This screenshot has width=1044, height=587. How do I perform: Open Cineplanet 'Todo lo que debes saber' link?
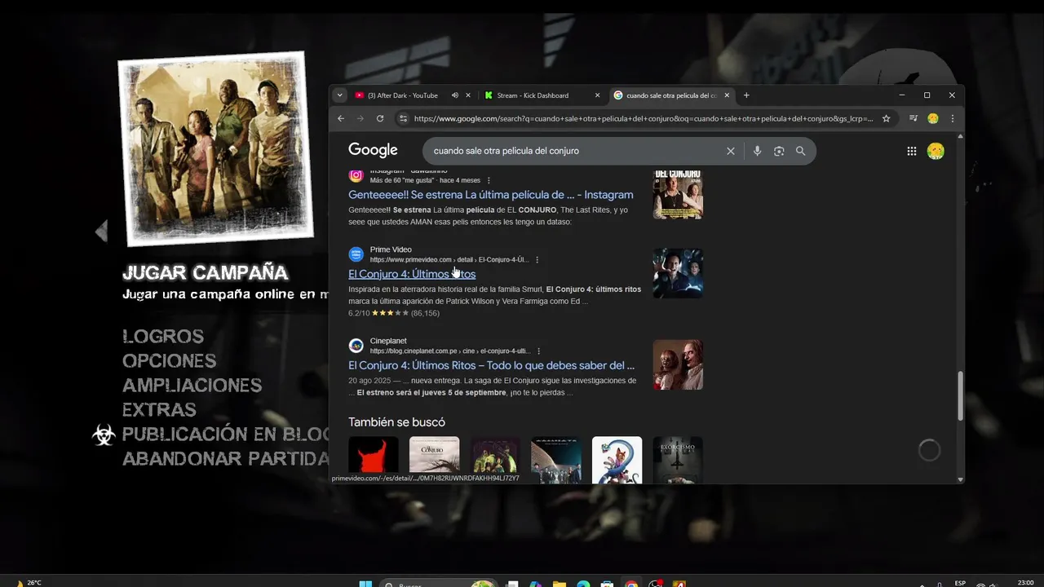[x=492, y=365]
